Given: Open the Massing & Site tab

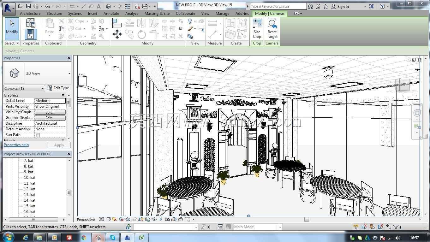Looking at the screenshot, I should (157, 14).
